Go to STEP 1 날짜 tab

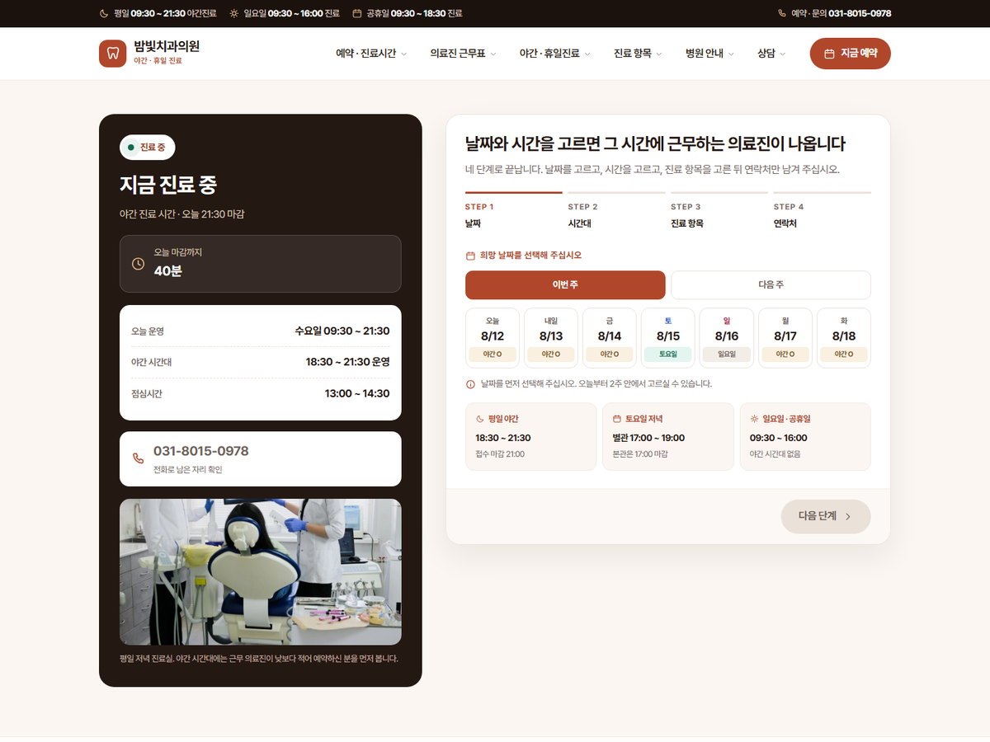point(514,212)
